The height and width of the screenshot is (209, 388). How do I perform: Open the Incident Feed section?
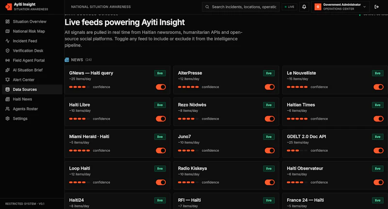coord(32,41)
